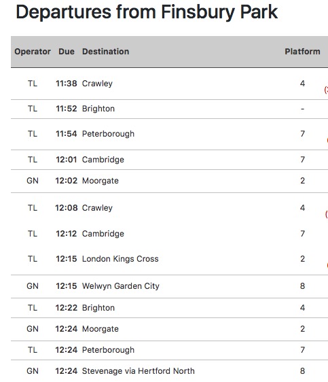Click the Destination column header
Image resolution: width=328 pixels, height=382 pixels.
click(106, 52)
